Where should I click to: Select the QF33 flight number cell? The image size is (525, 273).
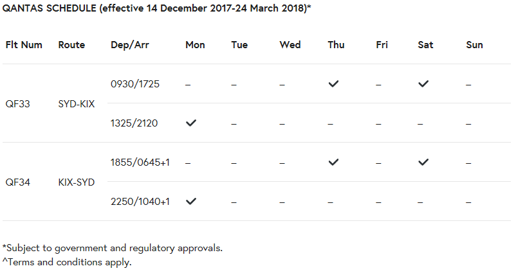pos(18,104)
